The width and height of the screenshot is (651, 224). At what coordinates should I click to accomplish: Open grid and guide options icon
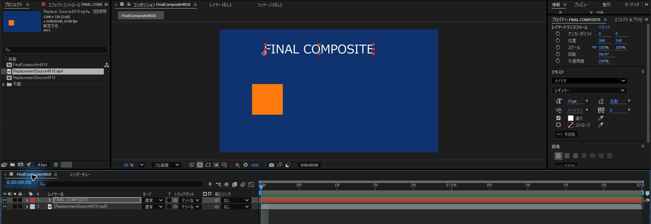(x=224, y=165)
